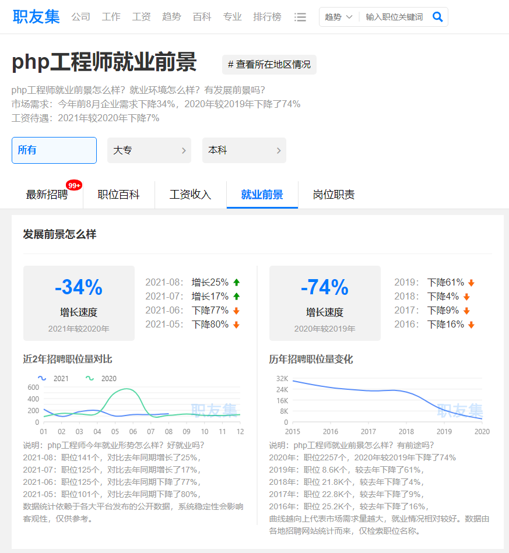The width and height of the screenshot is (509, 553).
Task: Click orange down arrow beside 下降4%
Action: click(x=466, y=297)
